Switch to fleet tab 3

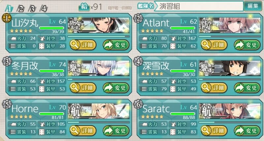32,9
